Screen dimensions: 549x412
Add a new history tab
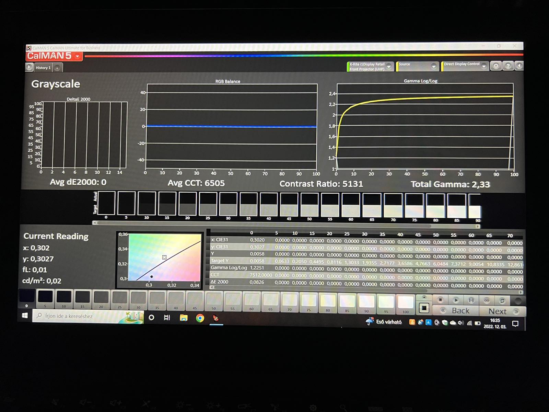tap(57, 68)
